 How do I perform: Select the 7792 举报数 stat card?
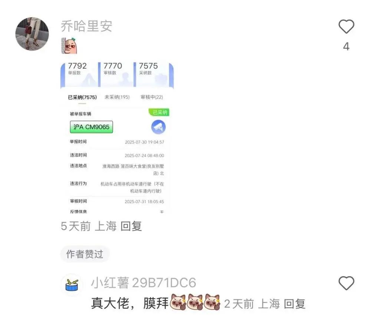pyautogui.click(x=79, y=74)
